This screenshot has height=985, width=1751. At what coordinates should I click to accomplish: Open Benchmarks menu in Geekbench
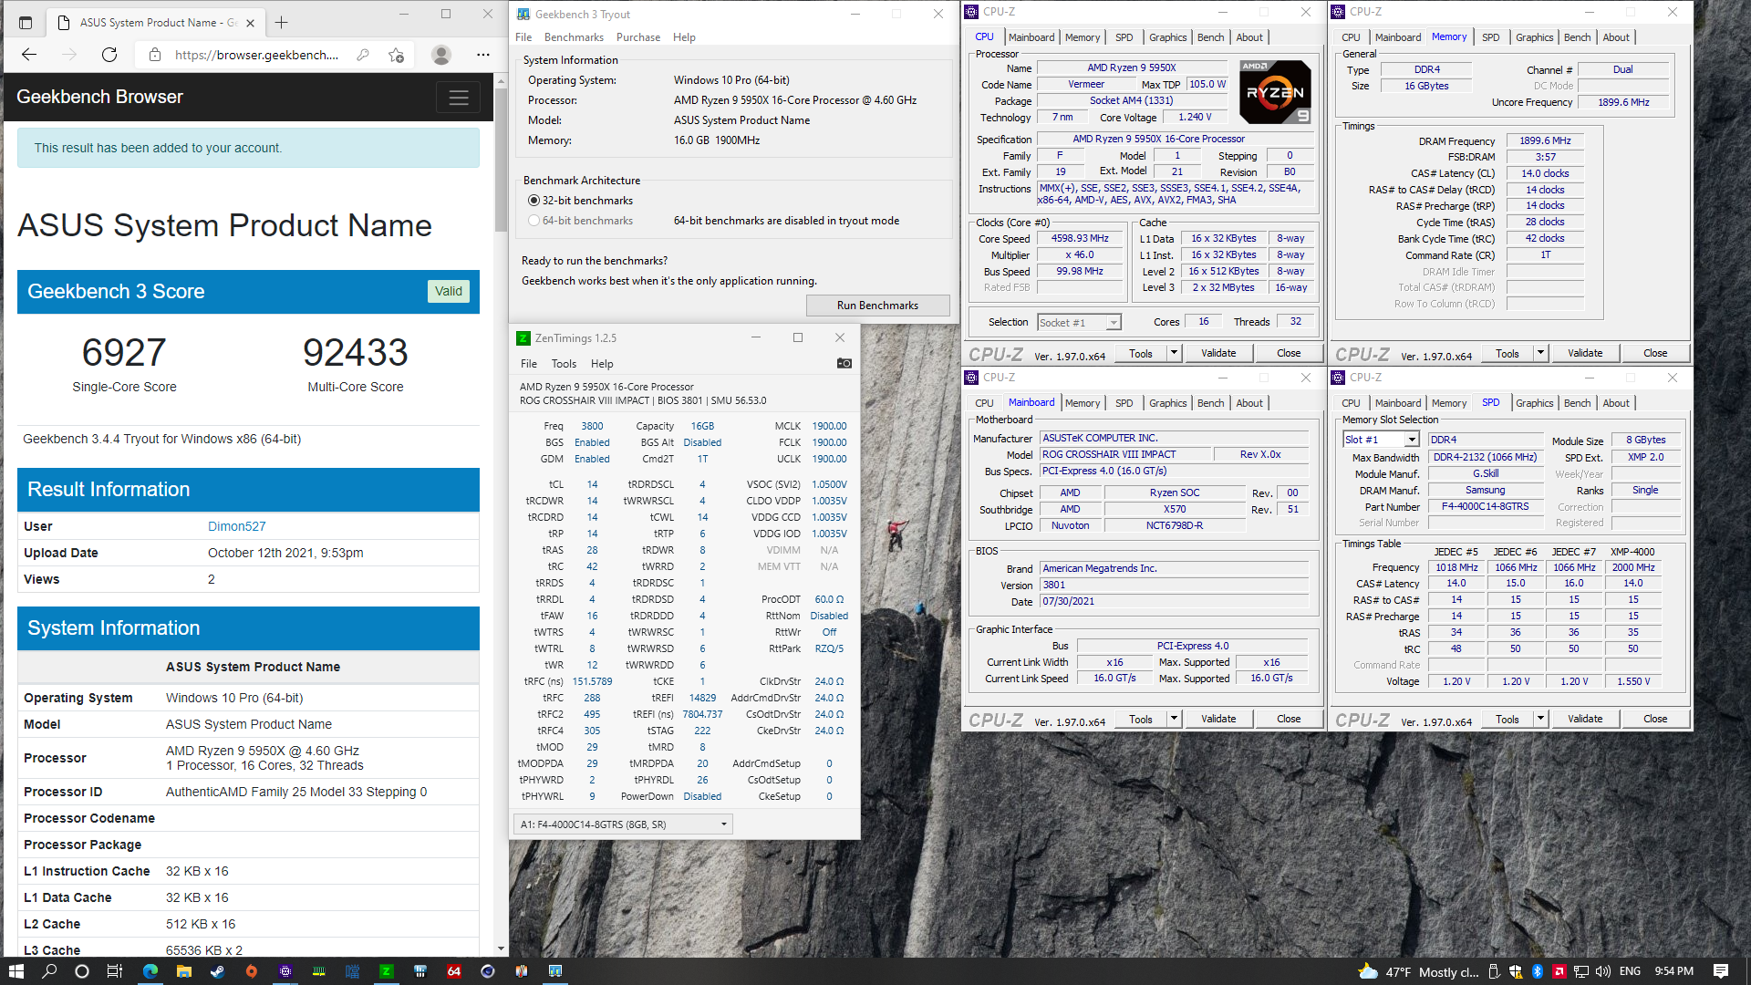(574, 37)
